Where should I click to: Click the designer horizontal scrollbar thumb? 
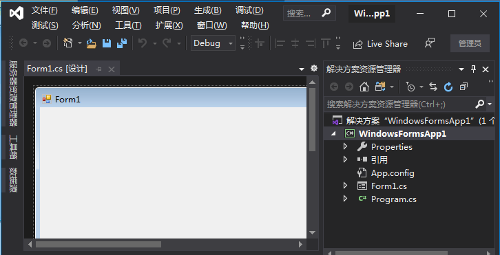click(x=98, y=245)
